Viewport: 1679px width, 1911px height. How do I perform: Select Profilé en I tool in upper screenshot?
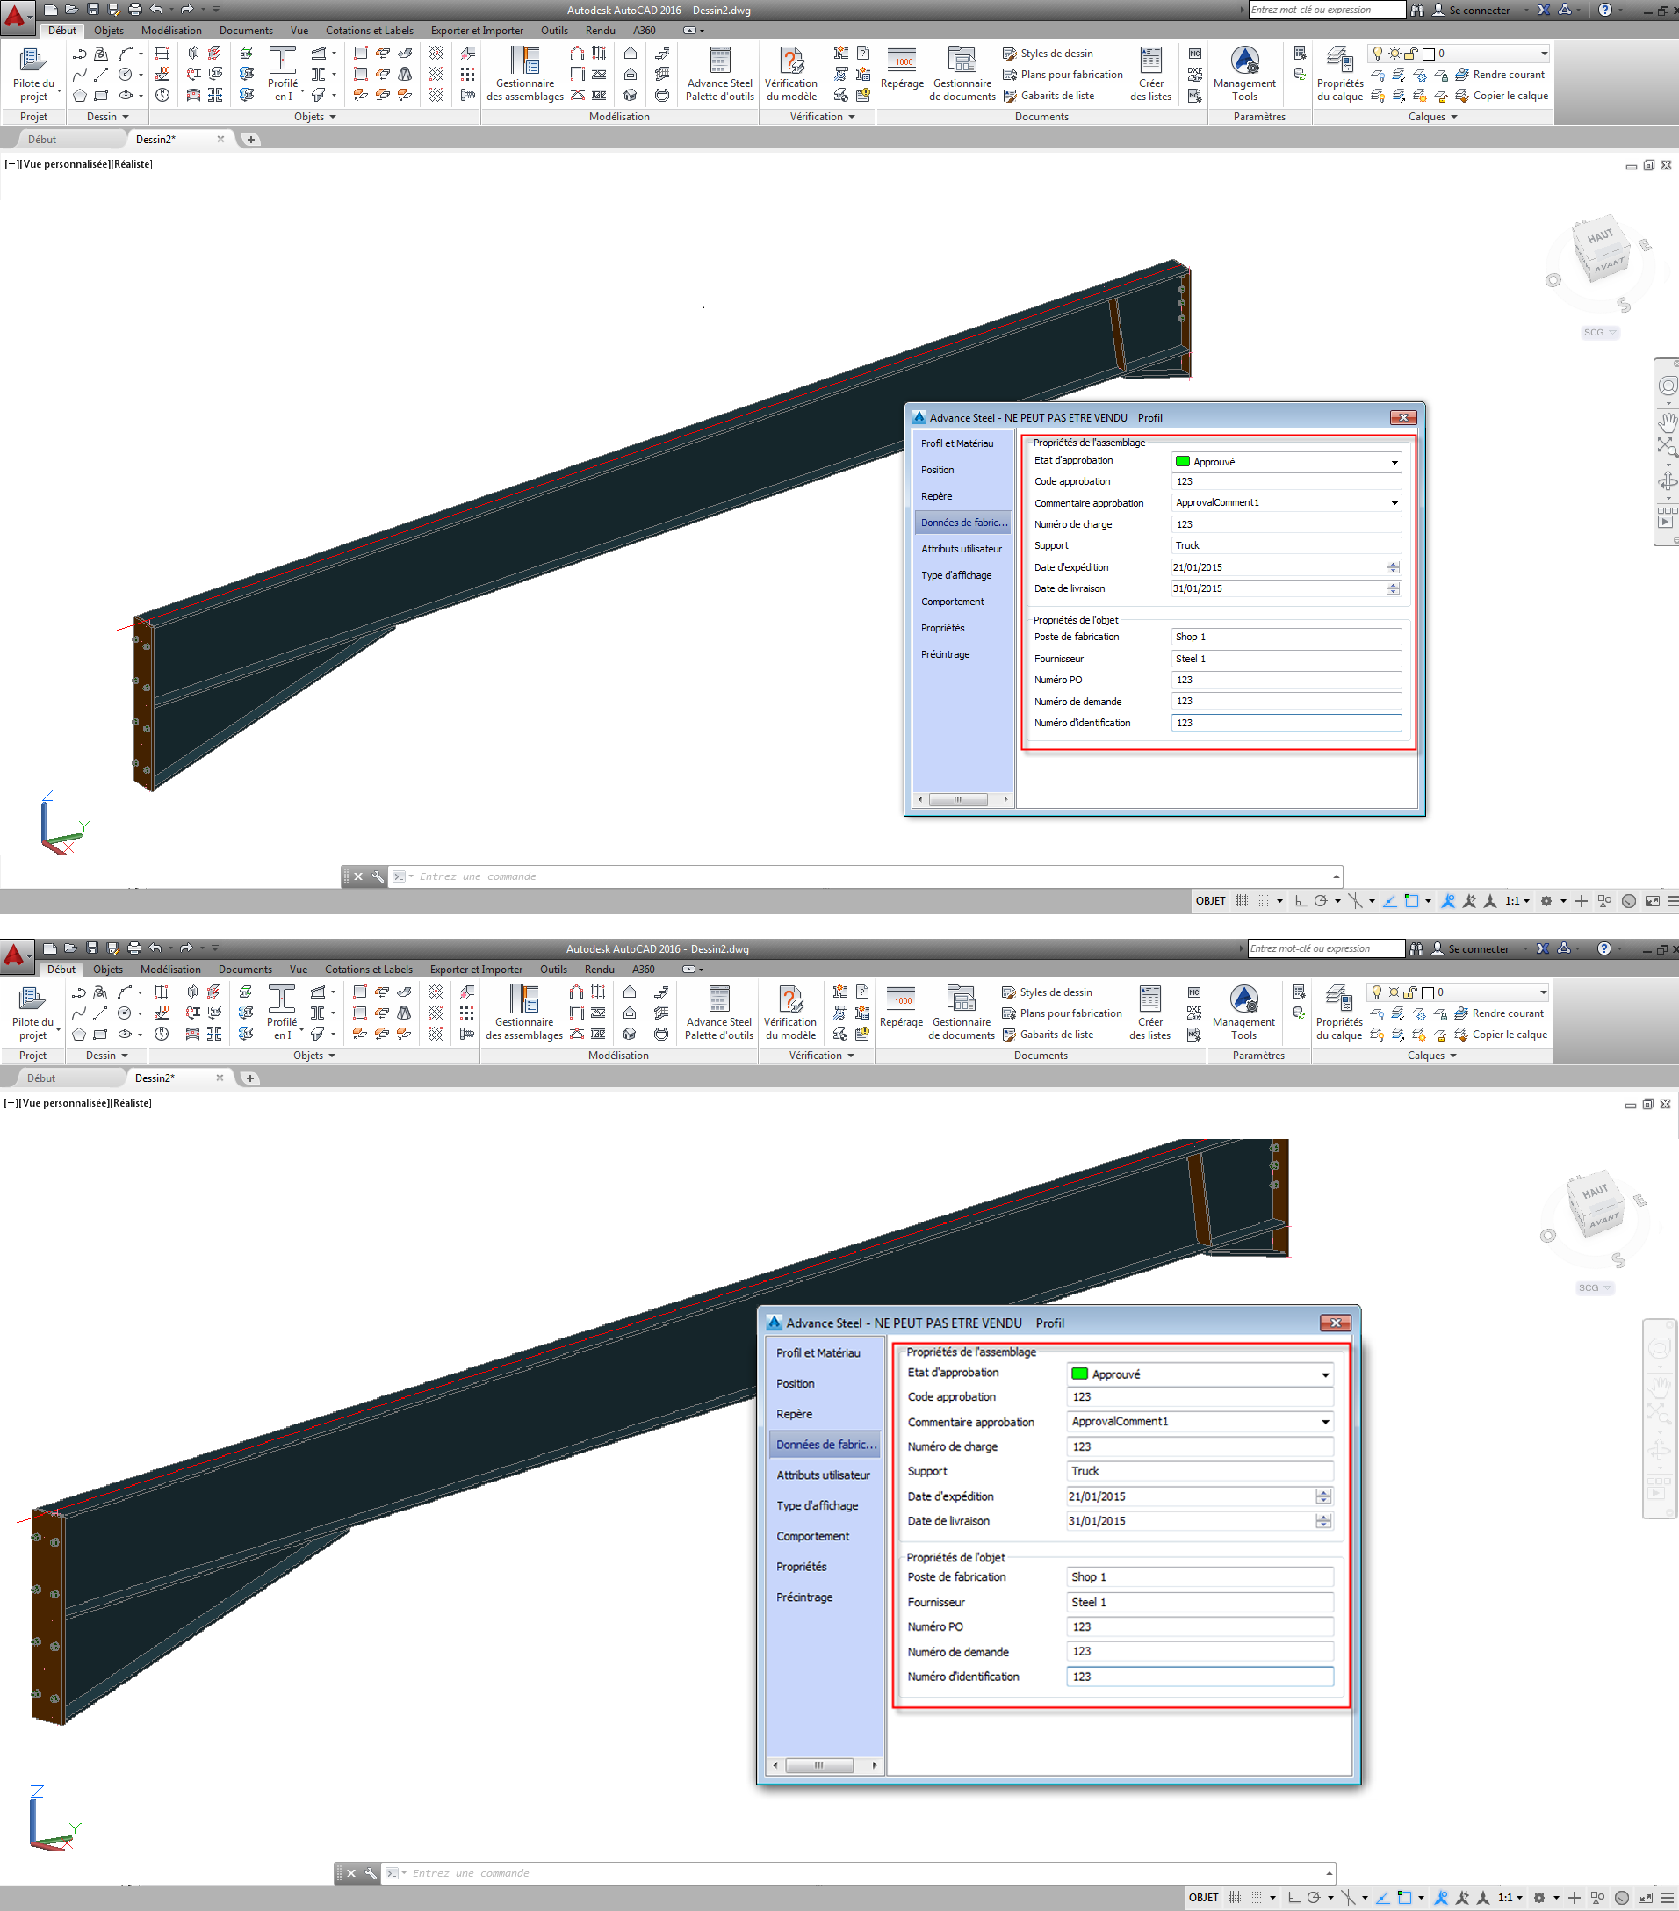[283, 74]
